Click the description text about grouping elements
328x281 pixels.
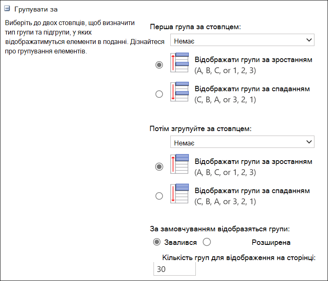point(85,37)
